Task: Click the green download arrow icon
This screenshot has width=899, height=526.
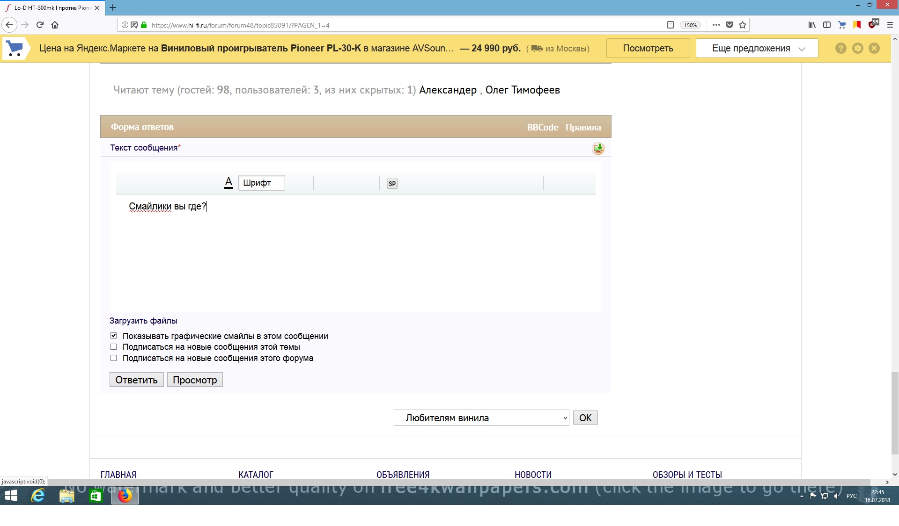Action: pyautogui.click(x=598, y=149)
